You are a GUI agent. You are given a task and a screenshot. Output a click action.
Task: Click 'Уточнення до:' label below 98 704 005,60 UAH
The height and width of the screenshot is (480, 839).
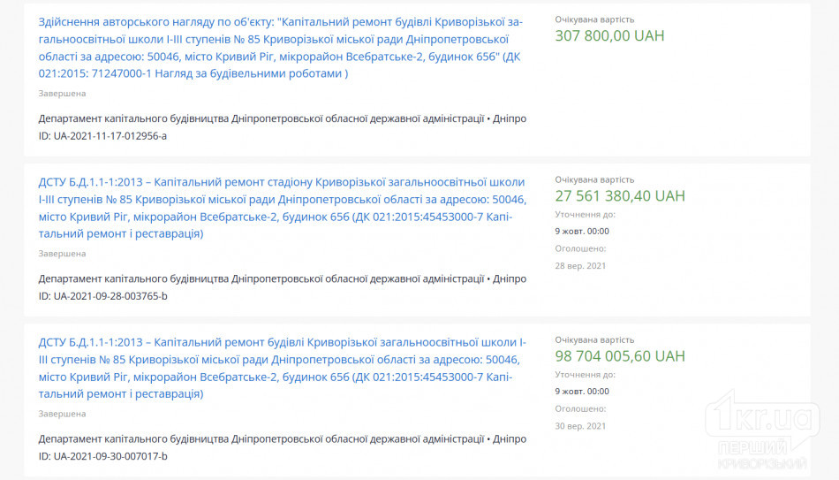[x=586, y=375]
